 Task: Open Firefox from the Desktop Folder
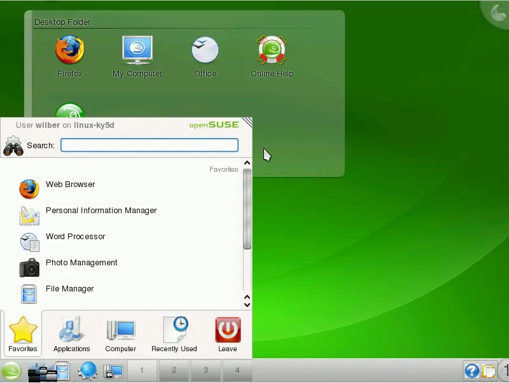pos(69,51)
